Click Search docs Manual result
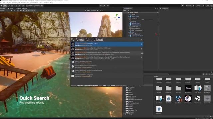213x119 pixels. 107,67
